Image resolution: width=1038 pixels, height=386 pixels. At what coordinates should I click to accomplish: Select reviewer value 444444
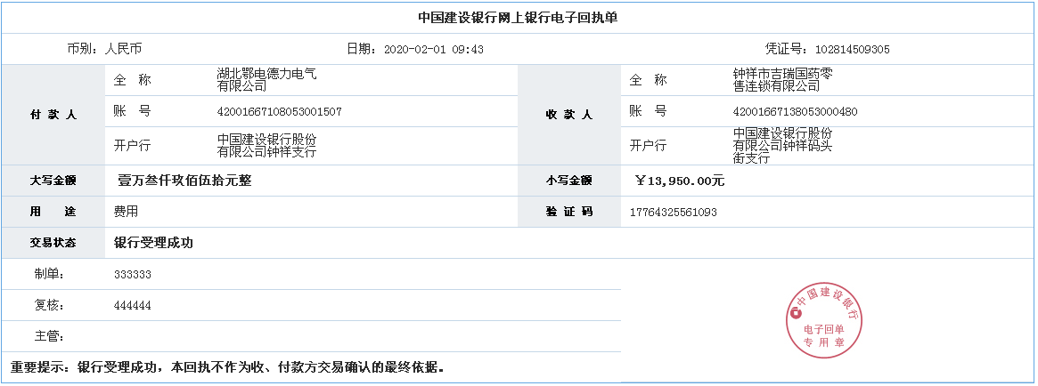pos(133,306)
